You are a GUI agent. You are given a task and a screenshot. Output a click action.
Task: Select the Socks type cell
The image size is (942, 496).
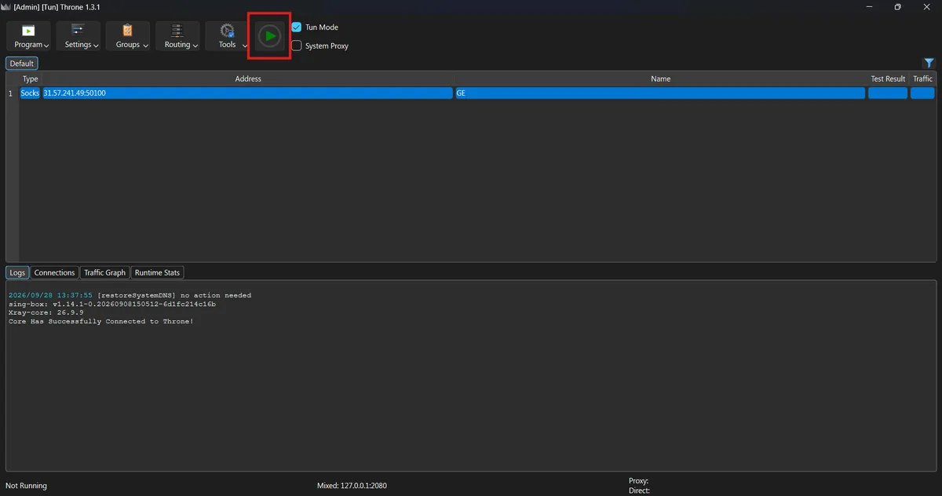(30, 93)
